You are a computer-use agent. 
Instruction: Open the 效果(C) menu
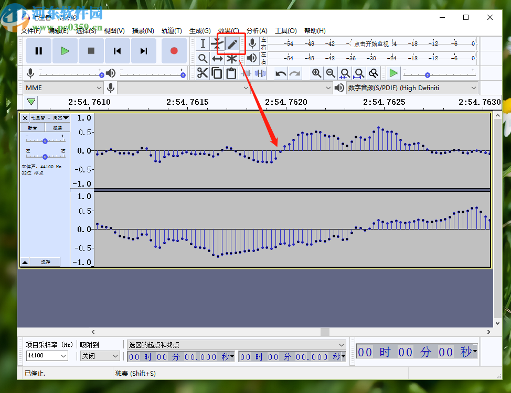tap(228, 31)
